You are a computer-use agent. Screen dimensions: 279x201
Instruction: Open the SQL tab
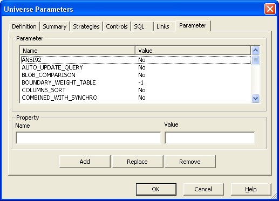142,26
